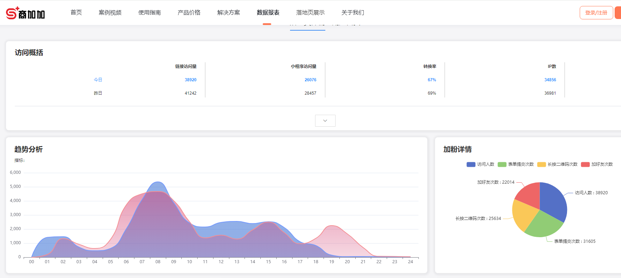Viewport: 621px width, 278px height.
Task: Expand the 访问概括 panel with chevron
Action: [x=325, y=121]
